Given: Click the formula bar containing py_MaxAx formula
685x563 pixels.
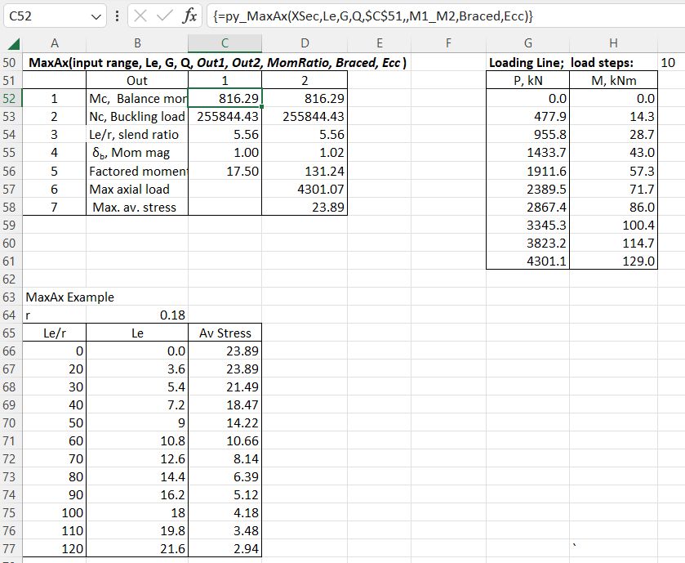Looking at the screenshot, I should [x=441, y=16].
